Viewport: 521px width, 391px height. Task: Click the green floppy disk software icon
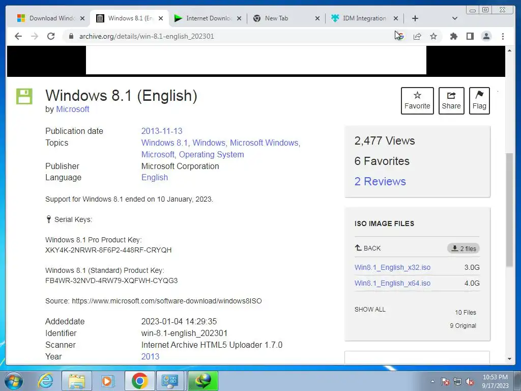(x=24, y=96)
